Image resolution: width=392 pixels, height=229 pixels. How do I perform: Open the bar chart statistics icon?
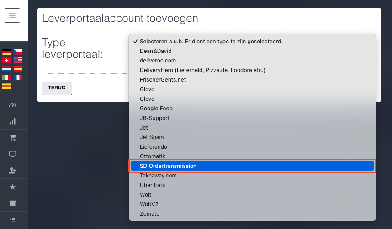point(12,121)
